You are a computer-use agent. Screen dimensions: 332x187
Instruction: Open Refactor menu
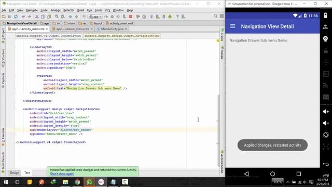click(x=69, y=10)
